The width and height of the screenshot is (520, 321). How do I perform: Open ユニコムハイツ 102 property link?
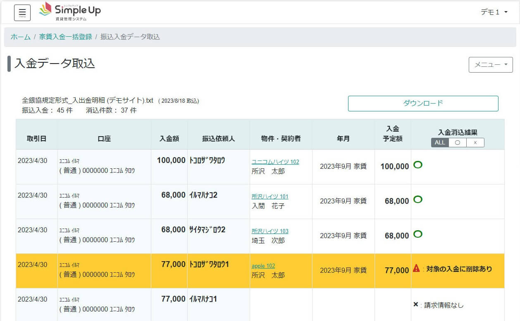(275, 162)
